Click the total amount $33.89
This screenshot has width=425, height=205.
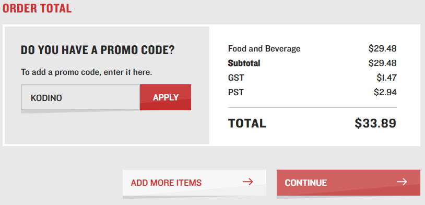tap(375, 123)
